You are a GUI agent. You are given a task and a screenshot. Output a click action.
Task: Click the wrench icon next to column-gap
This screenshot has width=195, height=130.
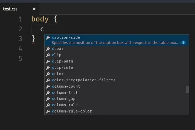tap(48, 99)
